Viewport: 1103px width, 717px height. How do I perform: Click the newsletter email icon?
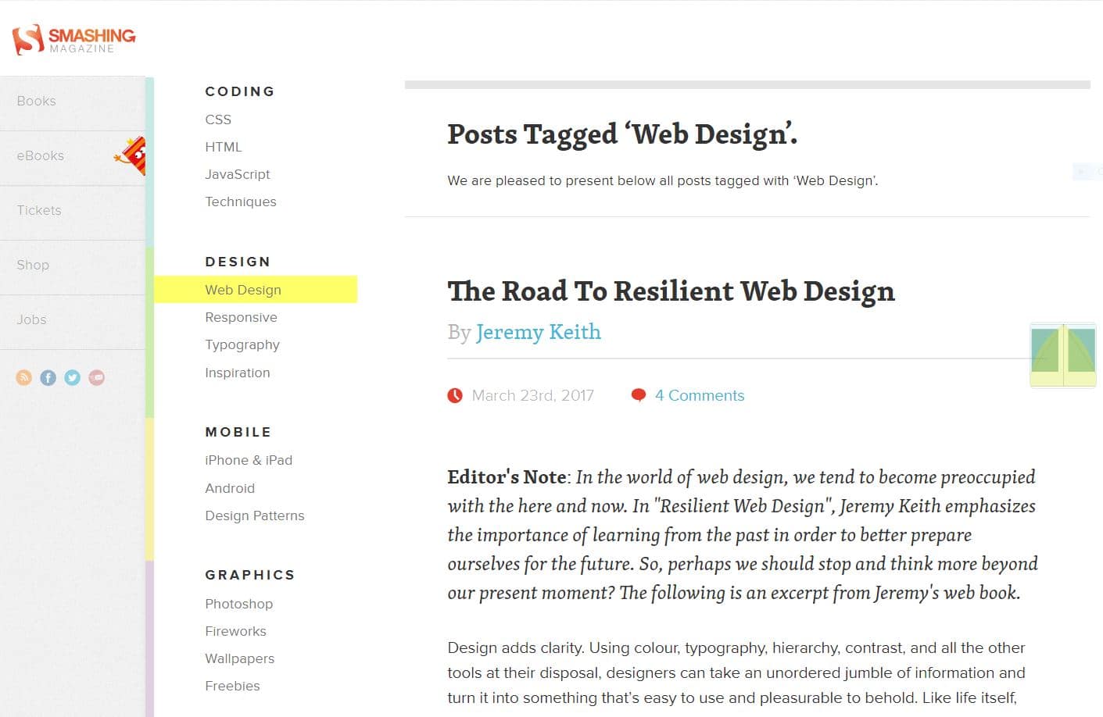[97, 378]
